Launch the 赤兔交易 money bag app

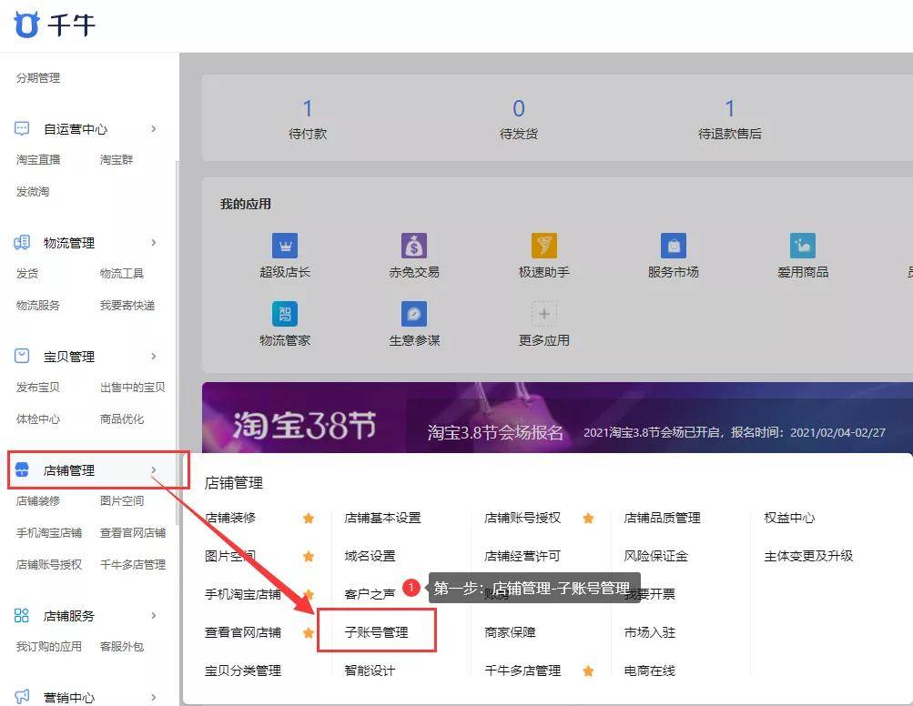[414, 246]
